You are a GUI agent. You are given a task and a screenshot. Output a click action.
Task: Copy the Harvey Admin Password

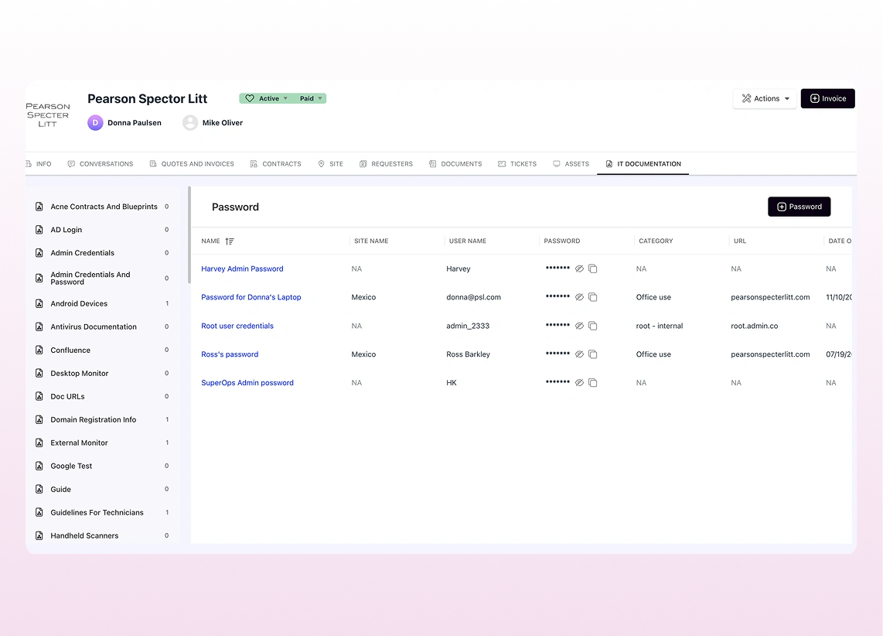[x=593, y=269]
